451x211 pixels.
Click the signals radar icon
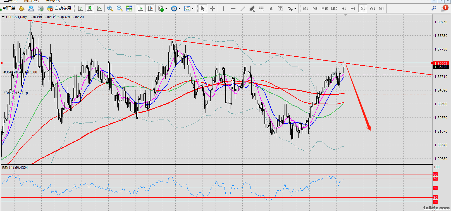click(40, 8)
